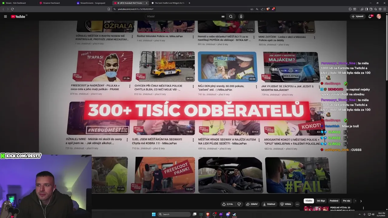
Task: Open more actions under the video
Action: coord(297,204)
